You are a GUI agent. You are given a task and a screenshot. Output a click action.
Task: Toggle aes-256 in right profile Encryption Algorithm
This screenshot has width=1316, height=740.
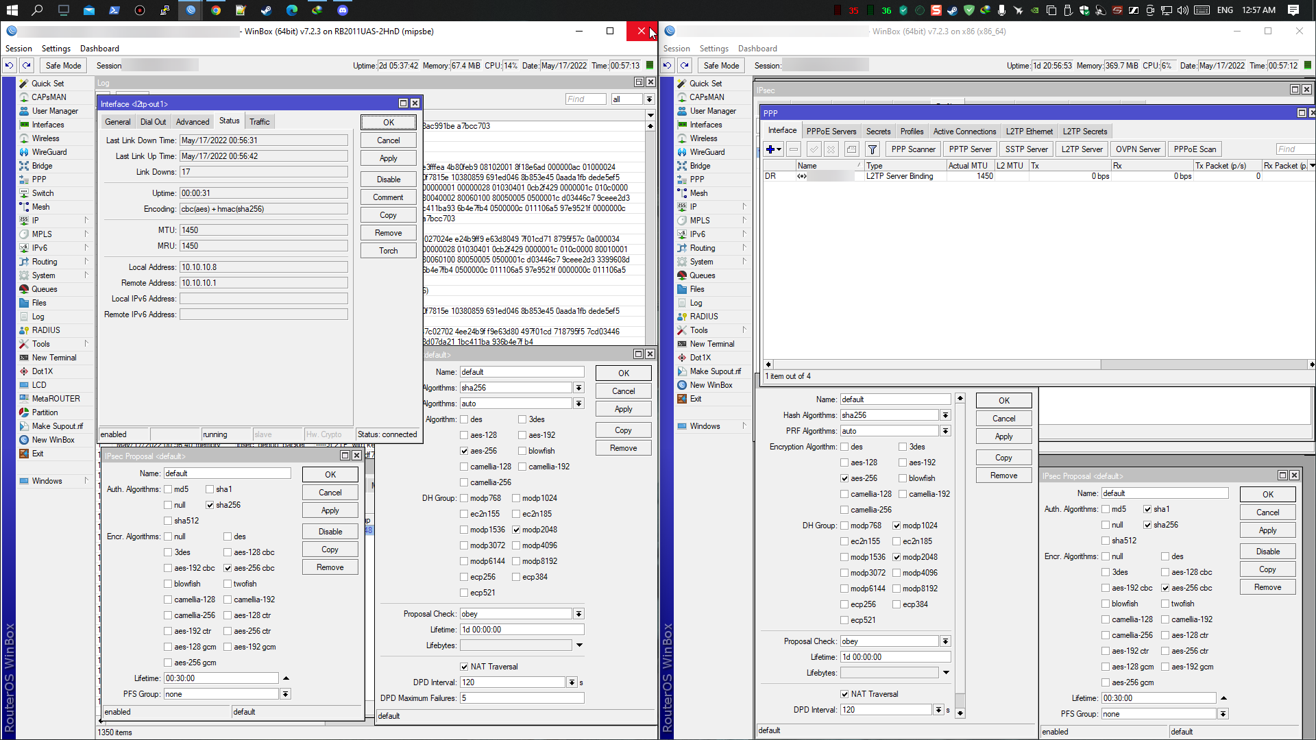click(x=844, y=478)
